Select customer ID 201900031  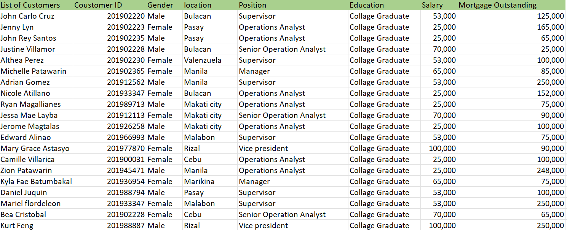coord(109,159)
